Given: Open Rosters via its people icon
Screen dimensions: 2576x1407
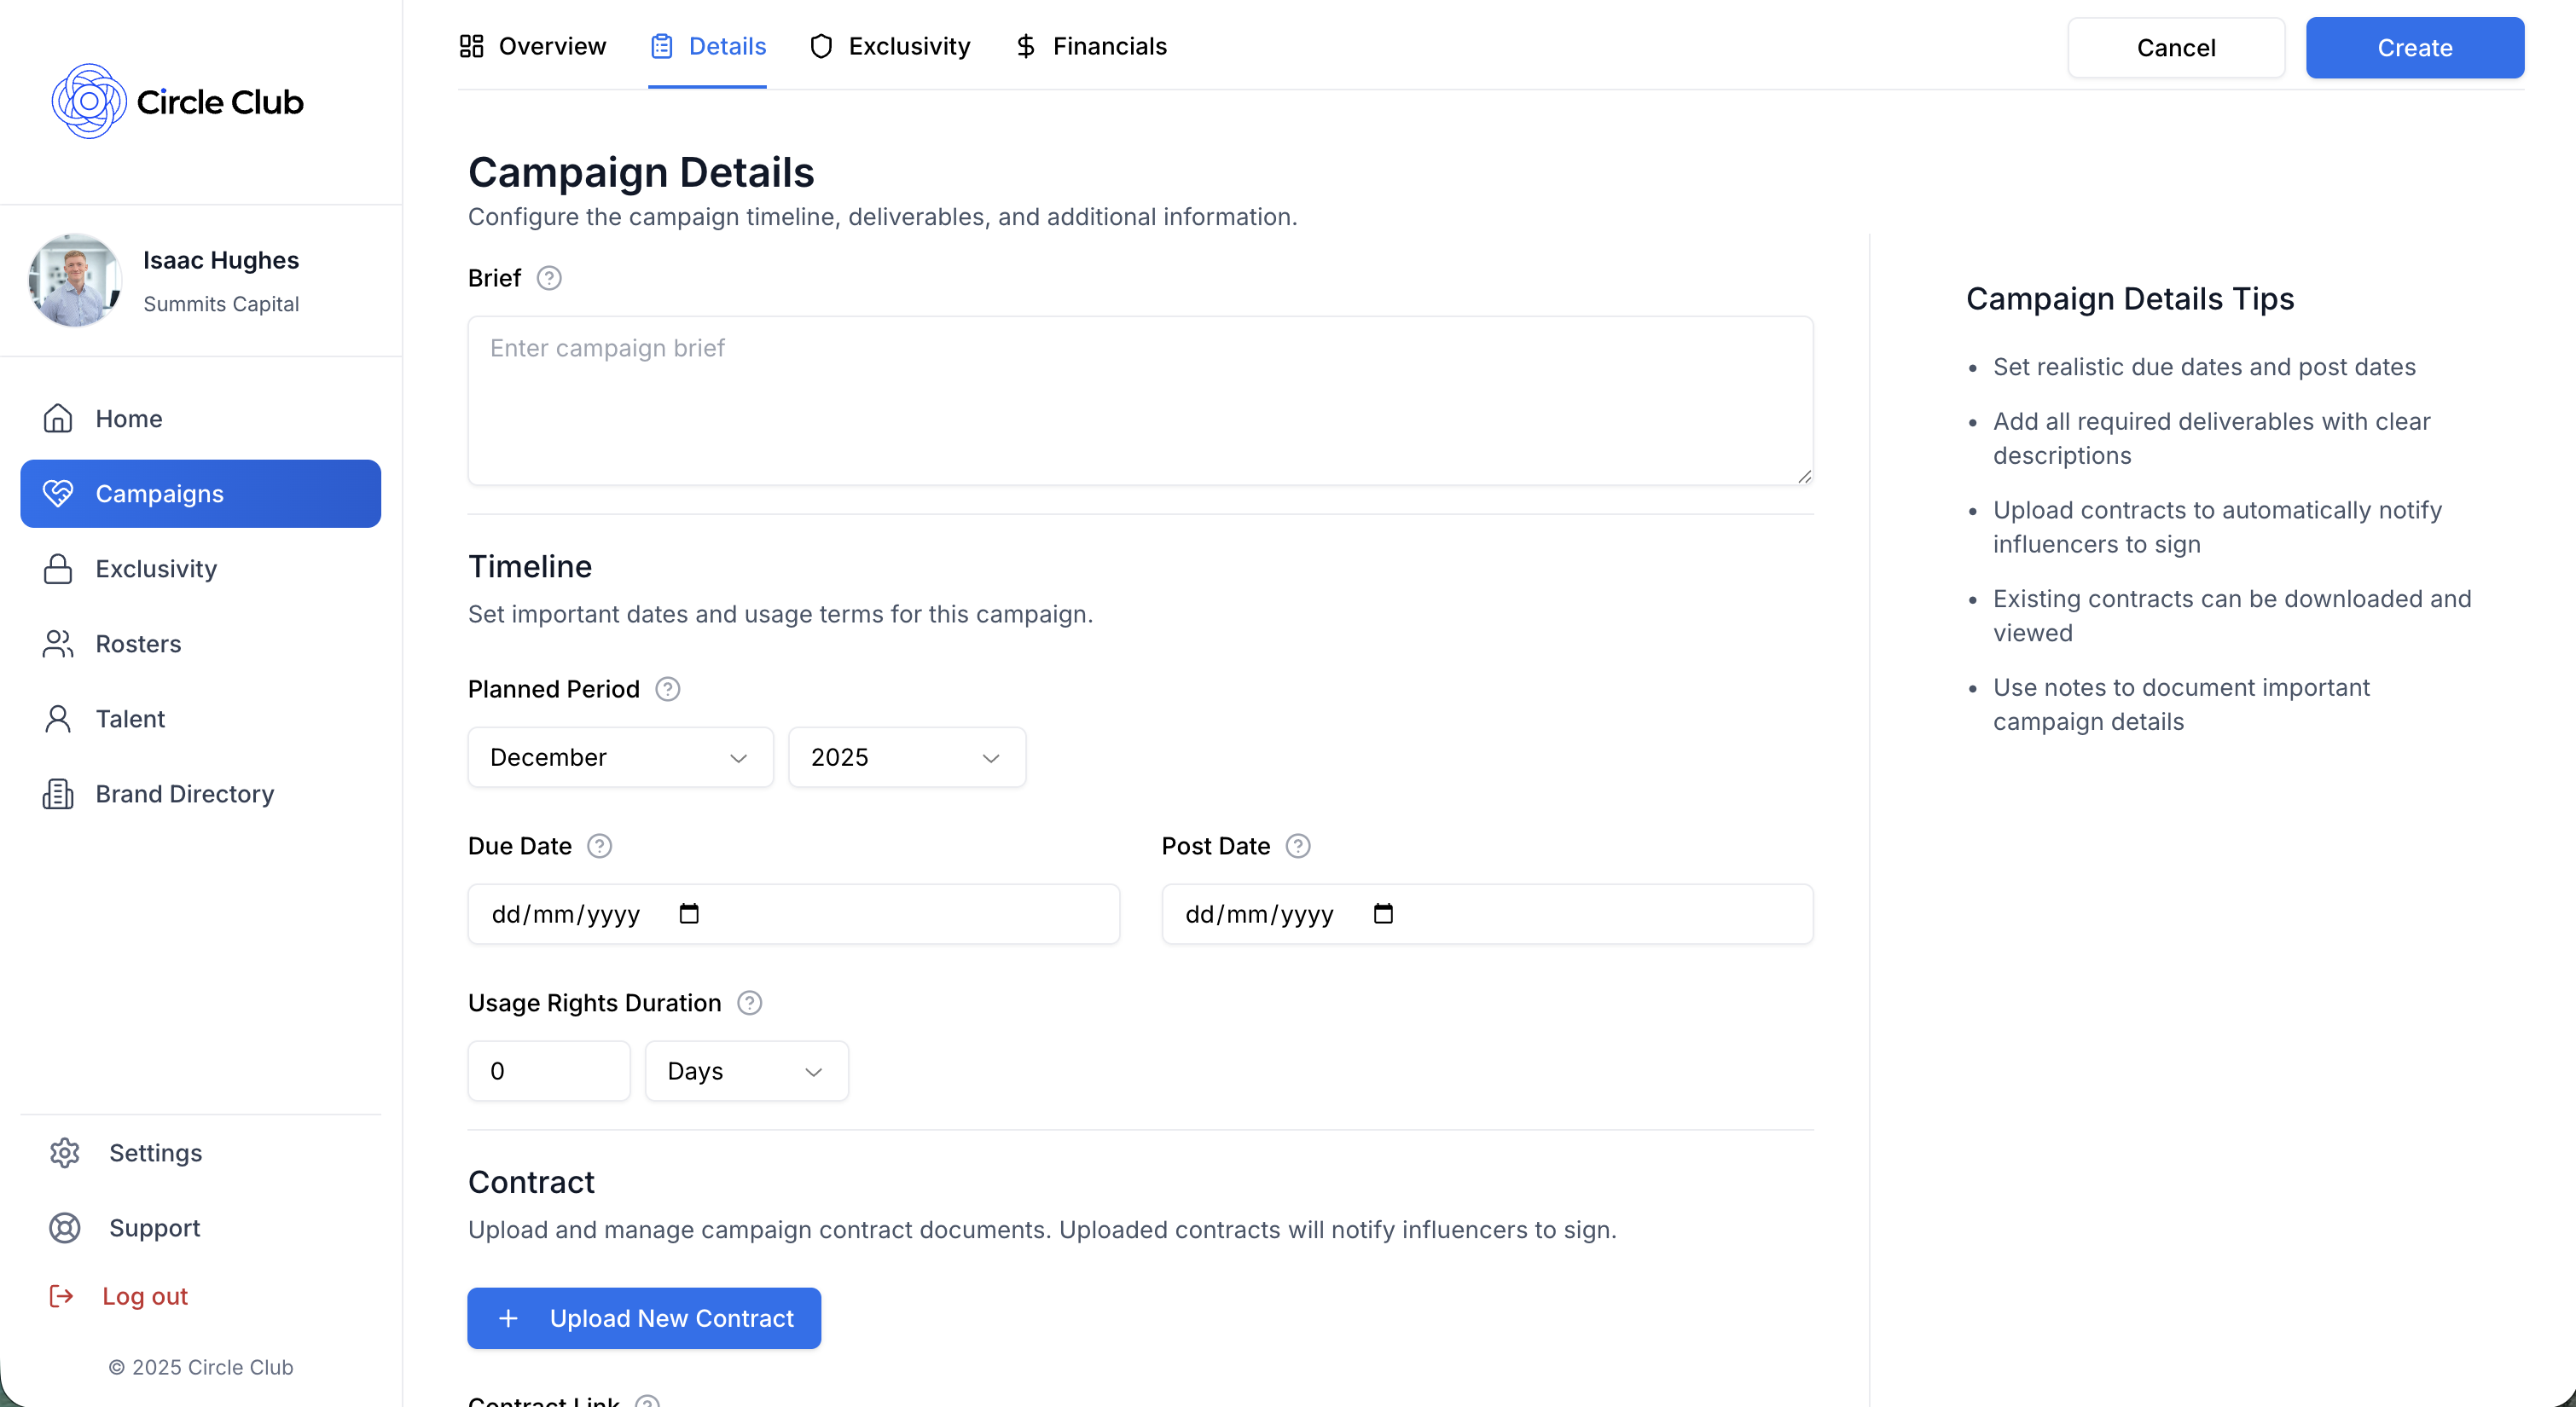Looking at the screenshot, I should click(57, 643).
